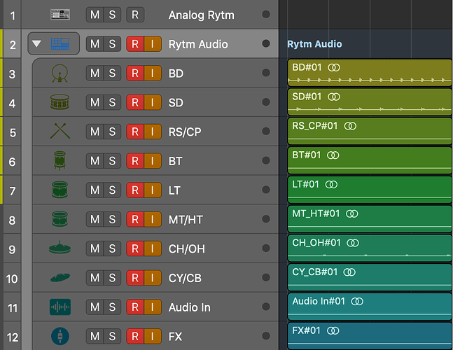Screen dimensions: 453x350
Task: Click the Audio In track name
Action: pyautogui.click(x=190, y=307)
